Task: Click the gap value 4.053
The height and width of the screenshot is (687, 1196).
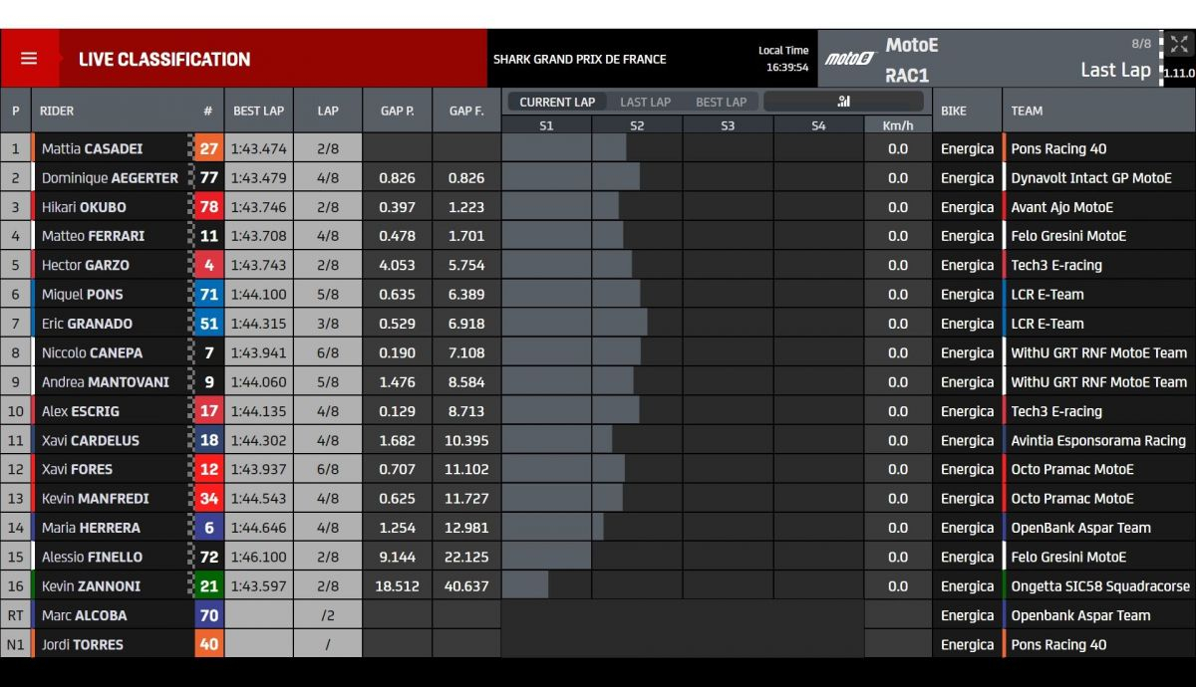Action: point(397,265)
